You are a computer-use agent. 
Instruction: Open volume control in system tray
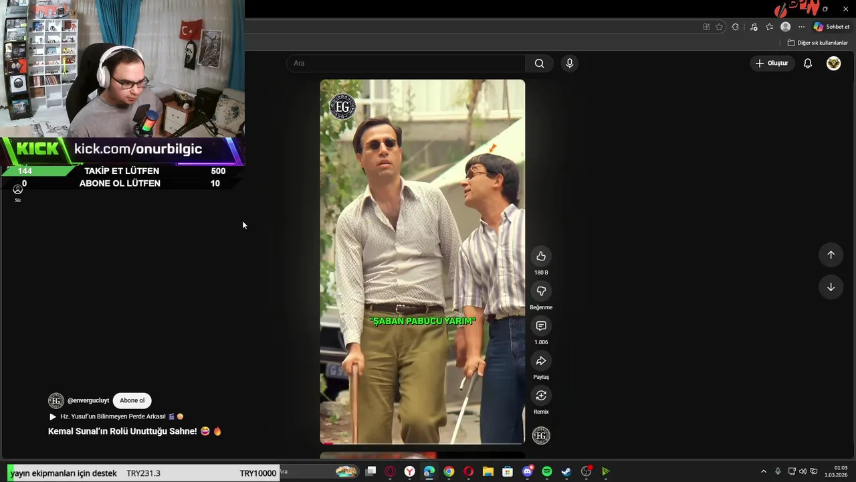click(x=803, y=471)
